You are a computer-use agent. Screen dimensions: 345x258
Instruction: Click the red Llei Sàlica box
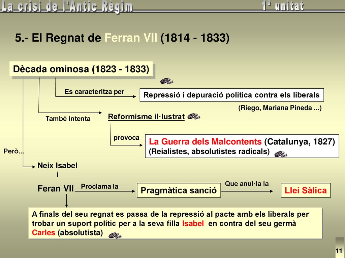pos(306,190)
